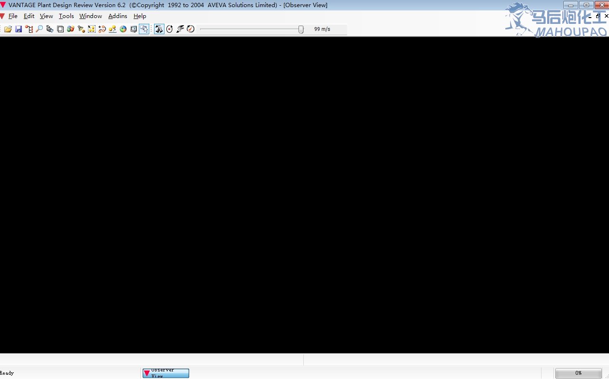
Task: Open the Window menu
Action: coord(90,16)
